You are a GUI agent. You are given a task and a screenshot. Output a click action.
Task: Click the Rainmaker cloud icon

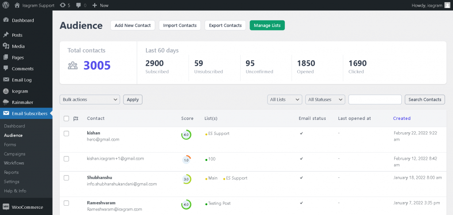coord(6,102)
